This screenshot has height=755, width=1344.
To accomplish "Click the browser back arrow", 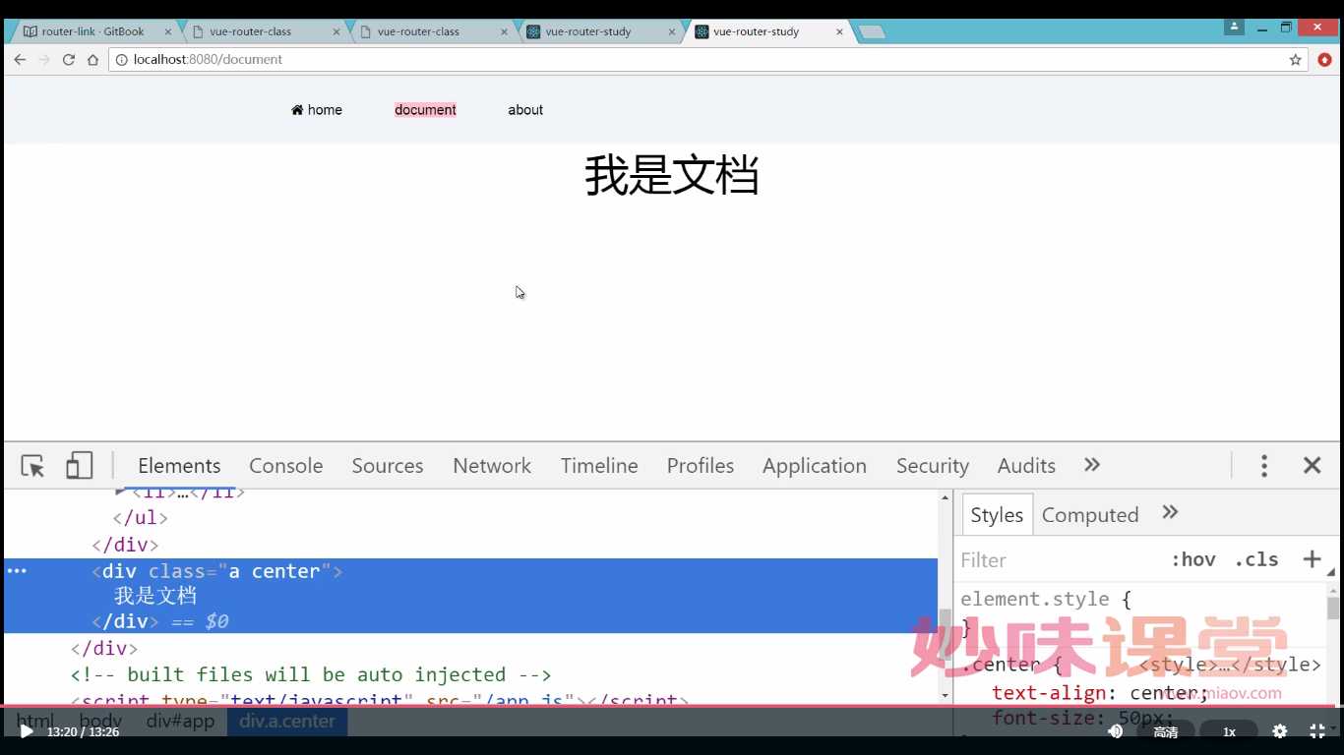I will [20, 60].
